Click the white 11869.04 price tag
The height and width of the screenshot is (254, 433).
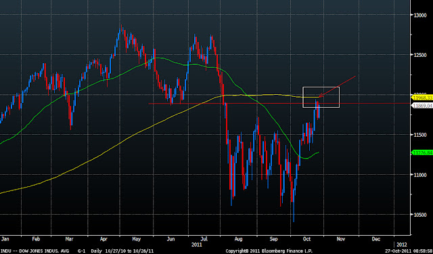(421, 106)
